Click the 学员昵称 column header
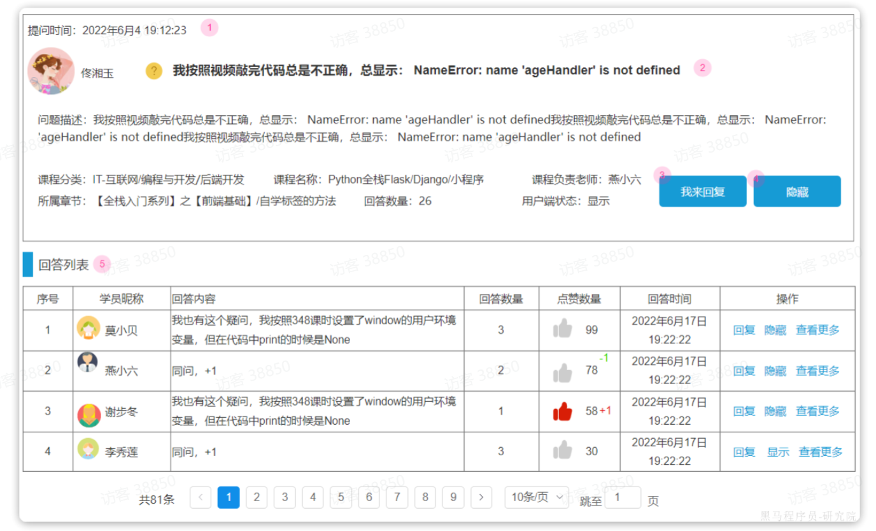Screen dimensions: 876x531 (122, 298)
